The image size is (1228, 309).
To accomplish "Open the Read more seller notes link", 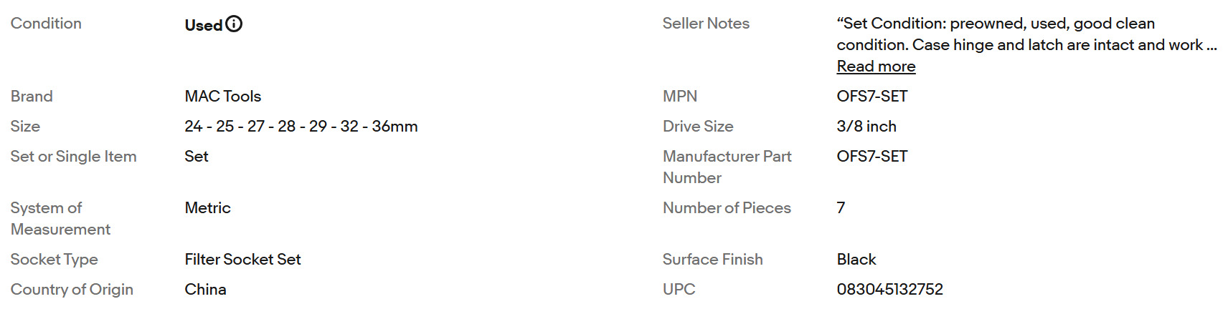I will click(x=876, y=67).
